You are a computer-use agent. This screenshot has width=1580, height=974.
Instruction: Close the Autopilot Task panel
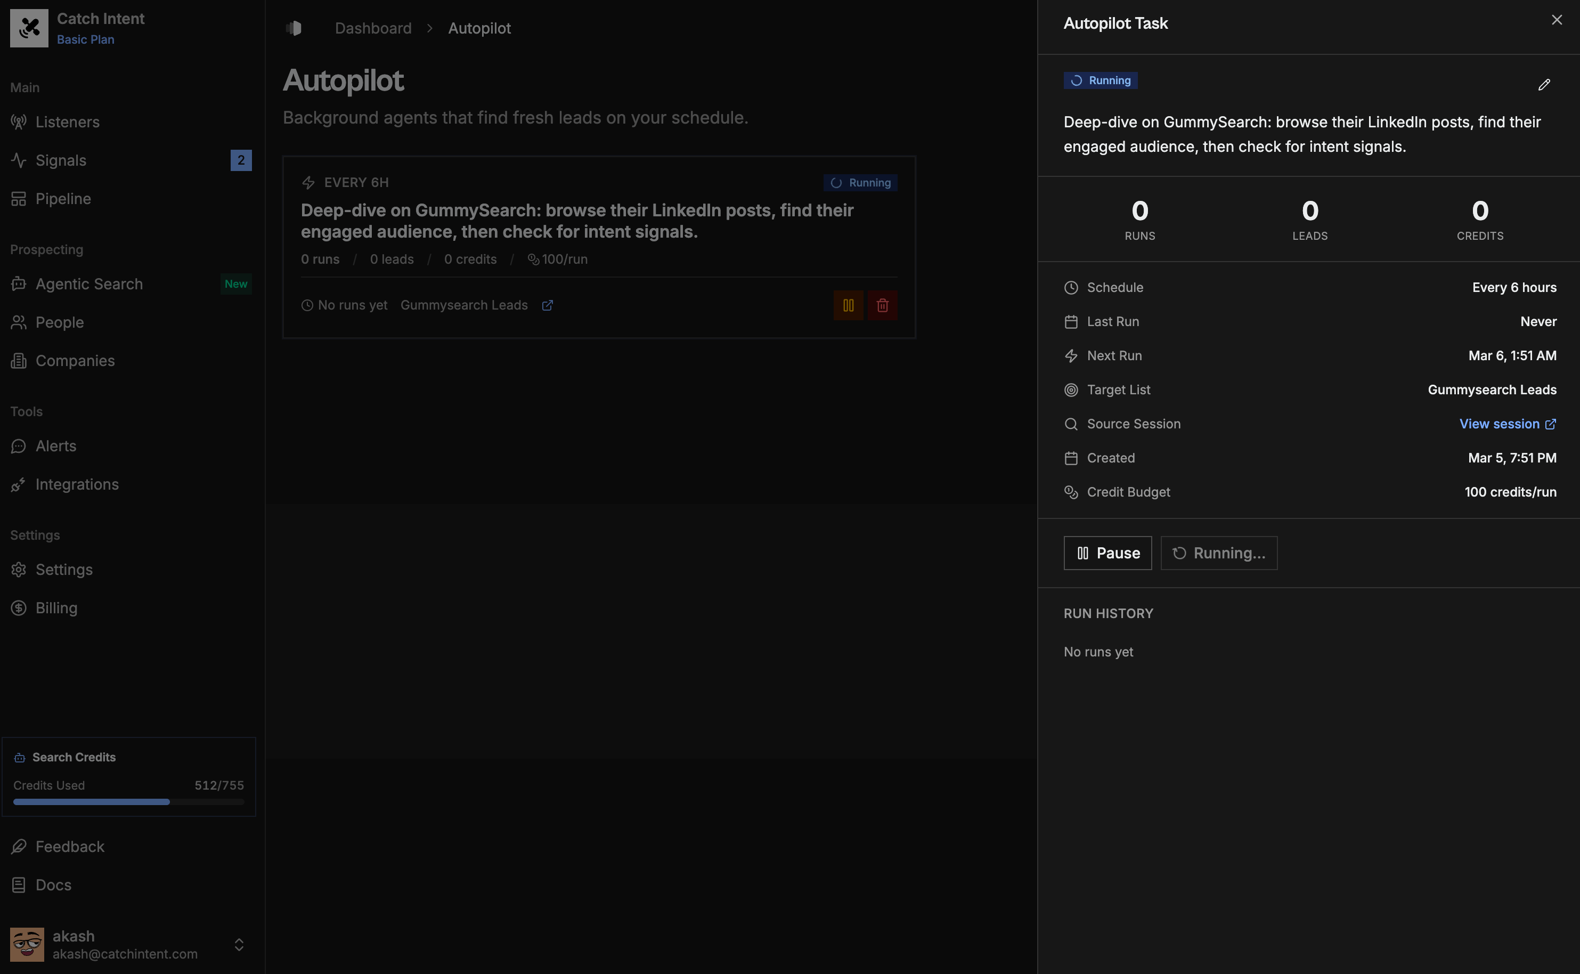(1557, 19)
